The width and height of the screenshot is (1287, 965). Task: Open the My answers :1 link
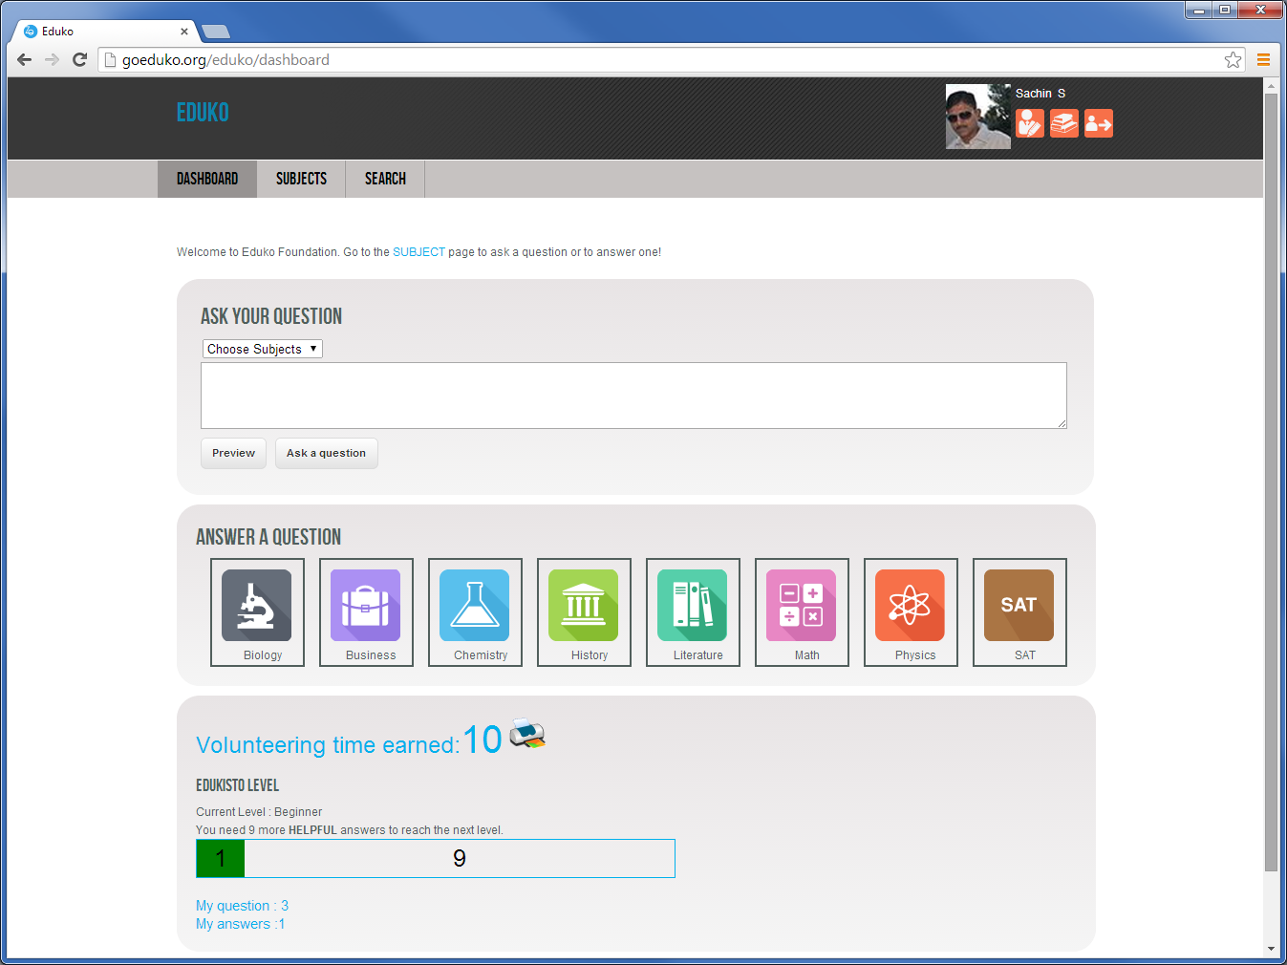(240, 924)
